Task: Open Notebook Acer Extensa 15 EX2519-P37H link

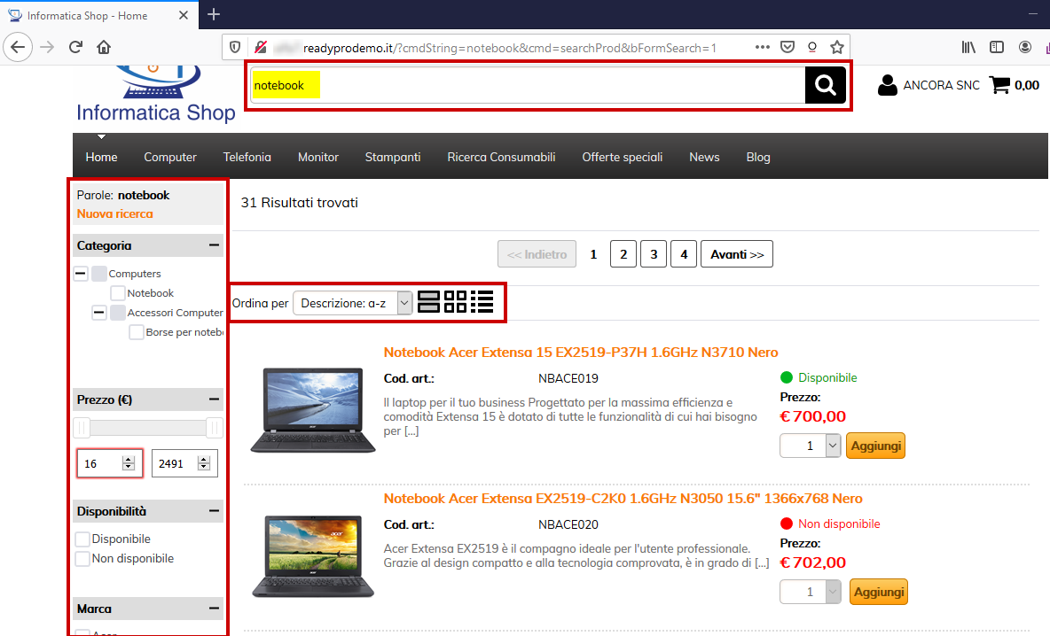Action: [x=581, y=353]
